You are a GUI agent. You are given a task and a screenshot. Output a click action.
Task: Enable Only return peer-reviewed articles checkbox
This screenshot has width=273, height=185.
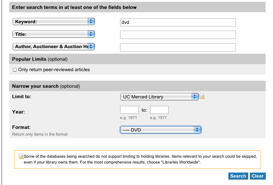[x=15, y=70]
